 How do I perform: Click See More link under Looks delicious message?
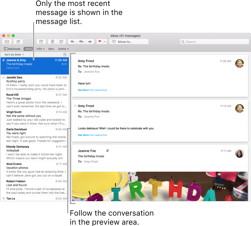92,135
